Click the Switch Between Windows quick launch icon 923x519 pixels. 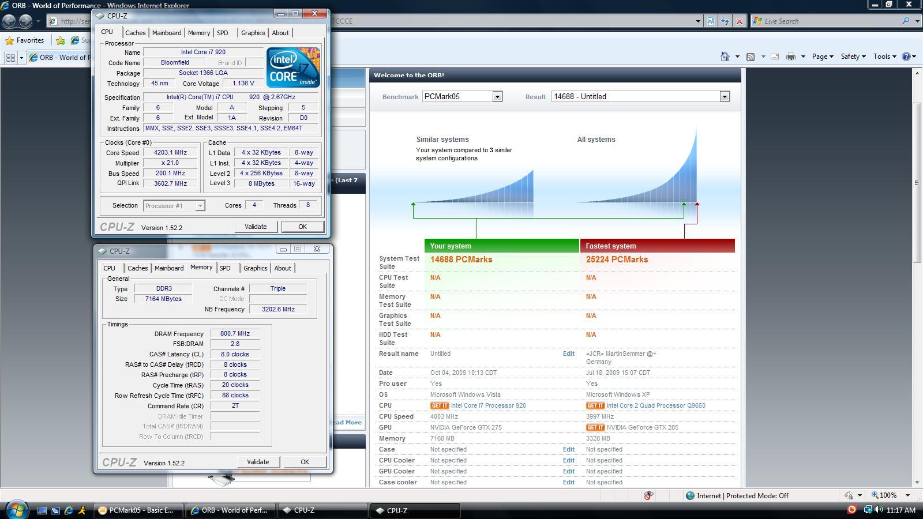pos(55,510)
